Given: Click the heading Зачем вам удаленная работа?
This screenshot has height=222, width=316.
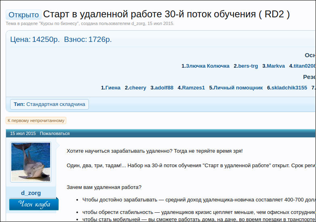Looking at the screenshot, I should (x=104, y=187).
